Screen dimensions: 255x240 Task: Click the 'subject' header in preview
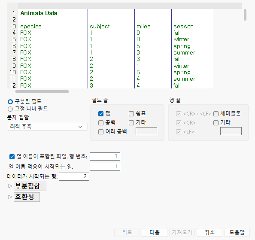pos(100,27)
